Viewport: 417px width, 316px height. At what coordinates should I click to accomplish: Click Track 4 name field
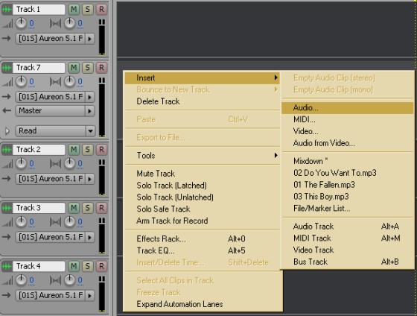tap(39, 266)
